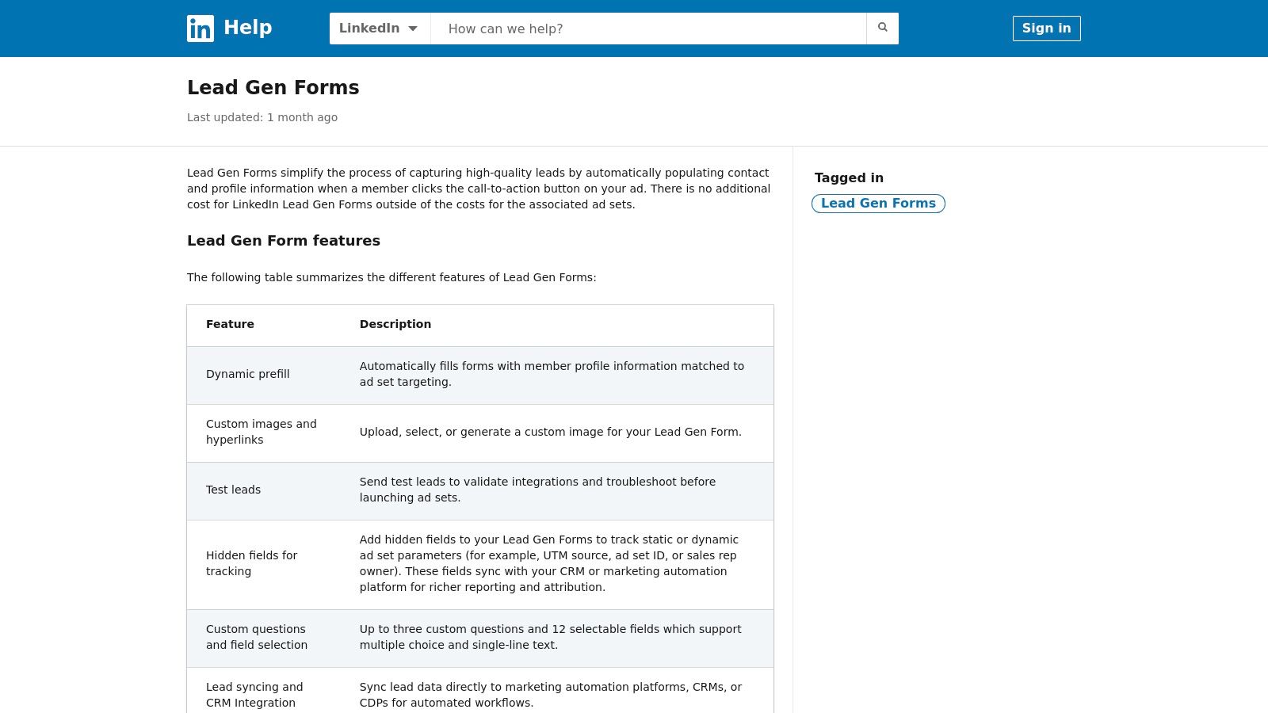This screenshot has width=1268, height=713.
Task: Click the Custom questions and field selection row
Action: click(x=257, y=637)
